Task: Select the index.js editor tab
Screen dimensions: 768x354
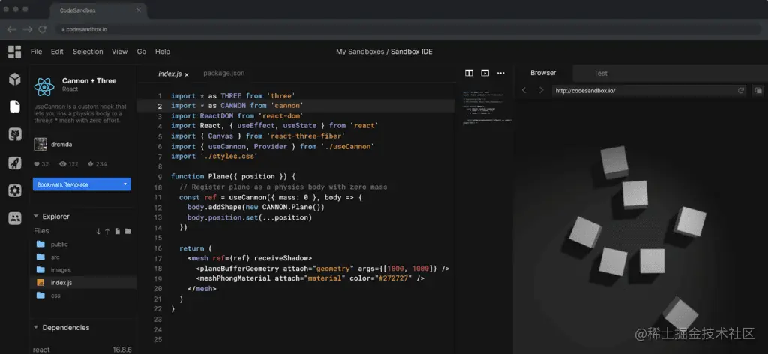Action: pos(170,74)
